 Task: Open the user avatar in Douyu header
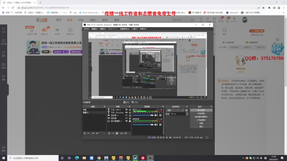[245, 20]
